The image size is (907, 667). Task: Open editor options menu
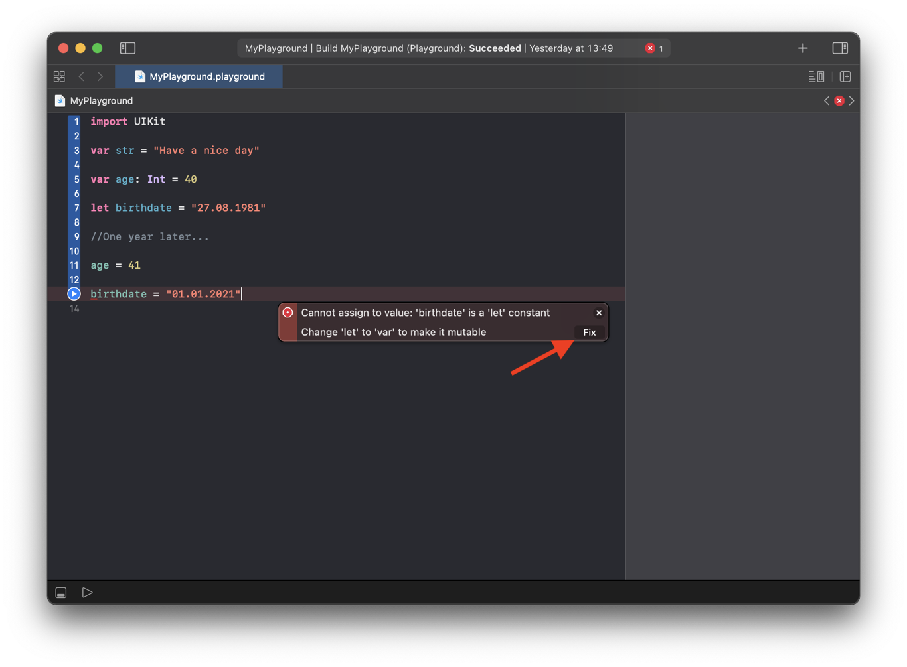(x=816, y=76)
